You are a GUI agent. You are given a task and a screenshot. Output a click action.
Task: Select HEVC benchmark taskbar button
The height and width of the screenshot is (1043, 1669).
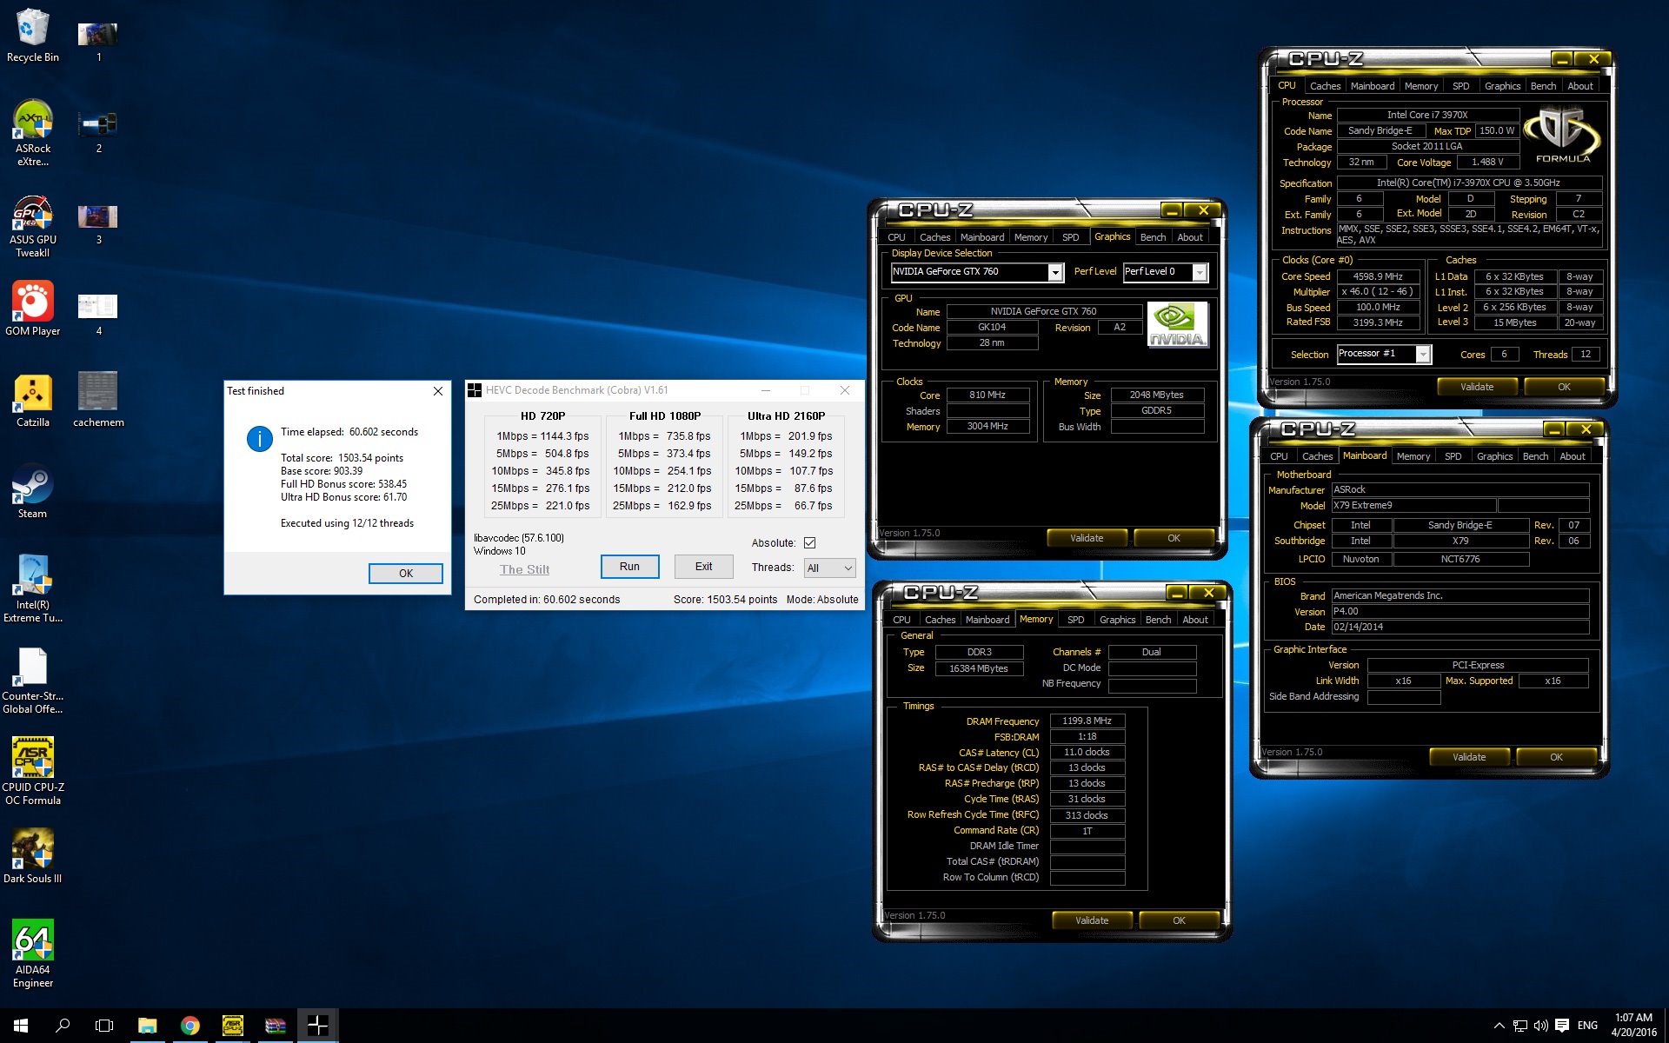tap(317, 1026)
